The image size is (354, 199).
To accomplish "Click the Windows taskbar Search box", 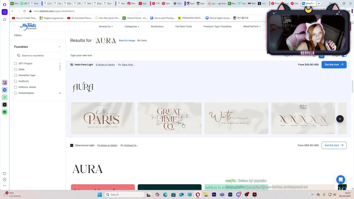I will 124,195.
